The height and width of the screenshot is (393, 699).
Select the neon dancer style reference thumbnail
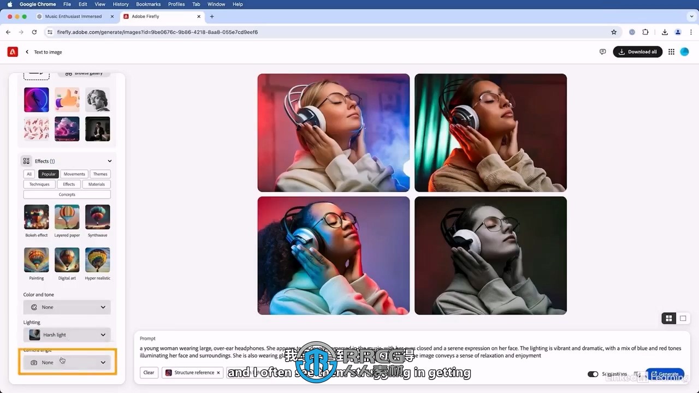pyautogui.click(x=37, y=100)
